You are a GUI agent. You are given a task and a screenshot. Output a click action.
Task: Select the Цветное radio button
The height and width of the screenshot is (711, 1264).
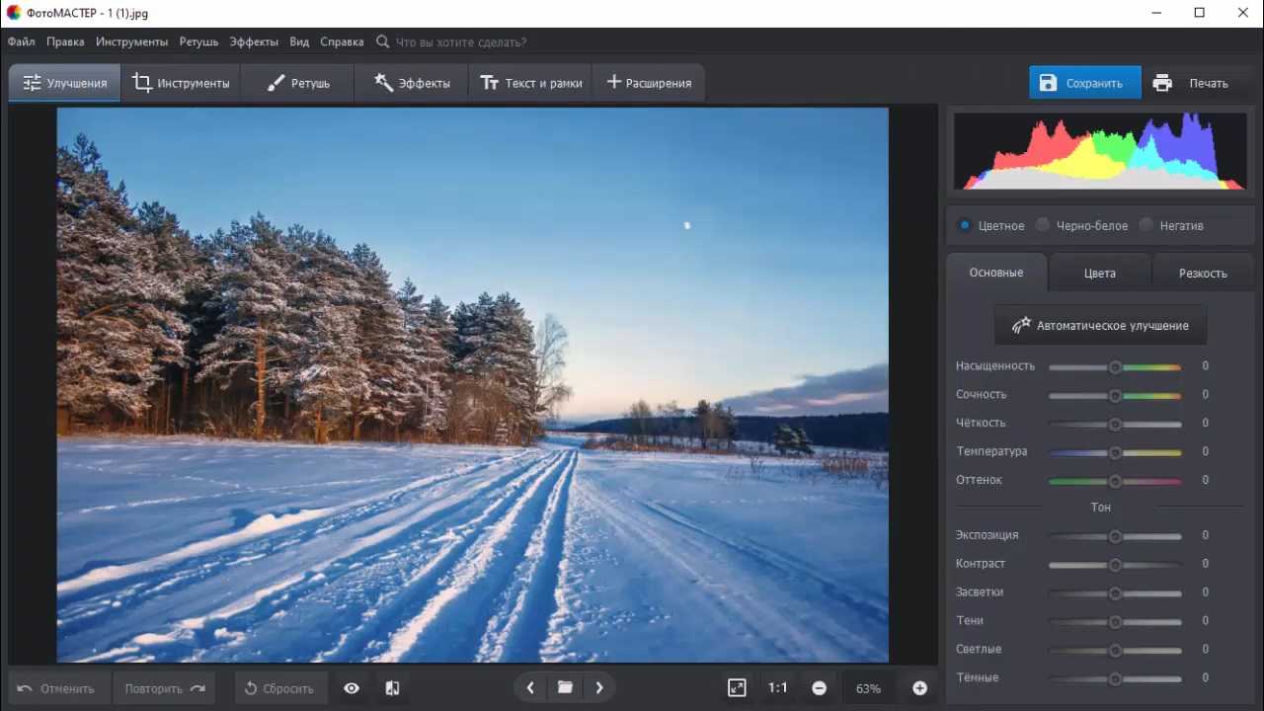(965, 225)
